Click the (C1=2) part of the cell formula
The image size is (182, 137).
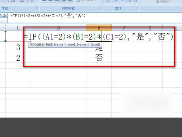tap(114, 37)
